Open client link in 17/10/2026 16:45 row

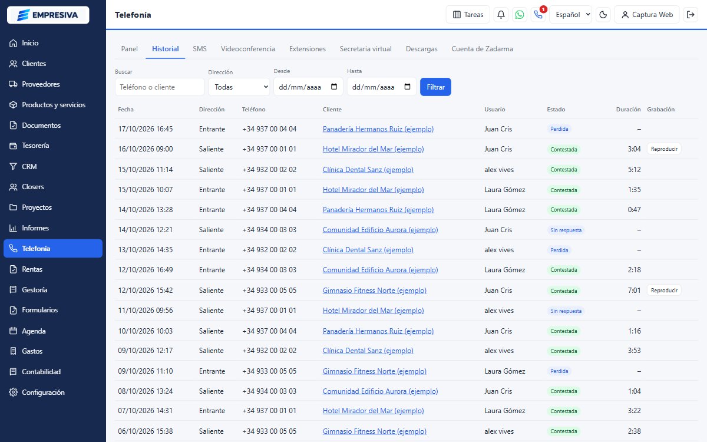click(x=378, y=129)
